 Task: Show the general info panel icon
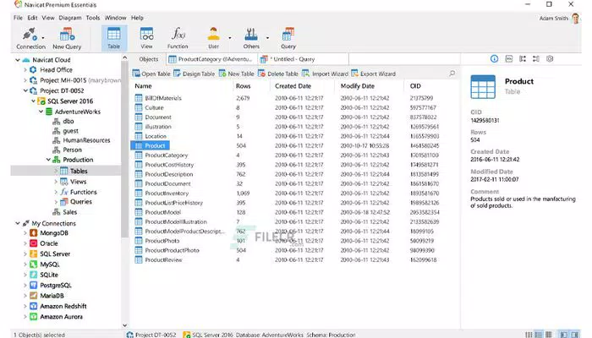click(494, 59)
